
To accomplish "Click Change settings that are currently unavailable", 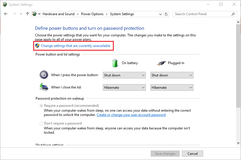I will point(76,46).
